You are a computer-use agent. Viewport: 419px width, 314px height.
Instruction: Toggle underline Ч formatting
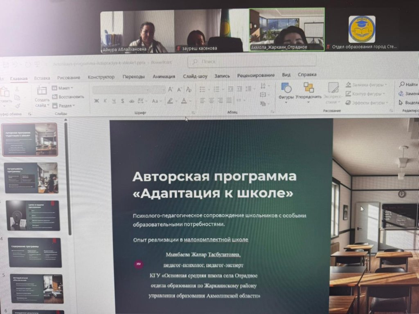tap(114, 101)
